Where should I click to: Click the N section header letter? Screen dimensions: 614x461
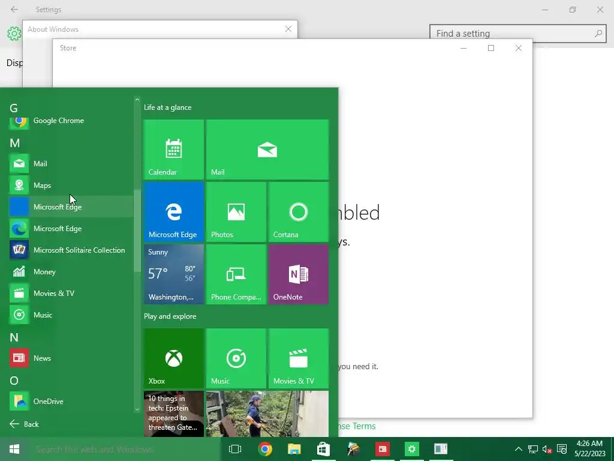14,337
